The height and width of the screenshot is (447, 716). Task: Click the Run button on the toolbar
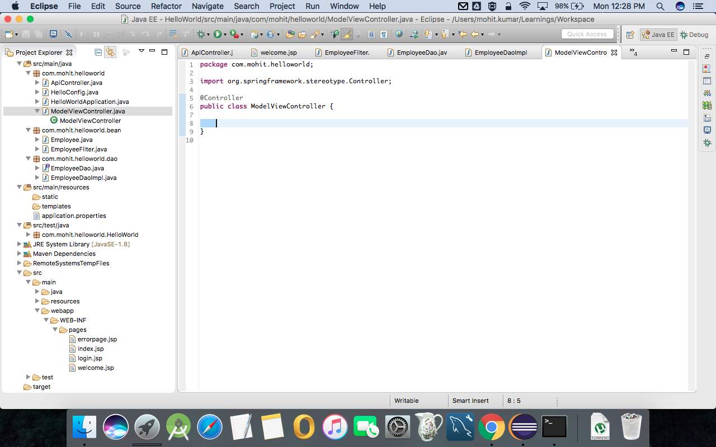(216, 34)
